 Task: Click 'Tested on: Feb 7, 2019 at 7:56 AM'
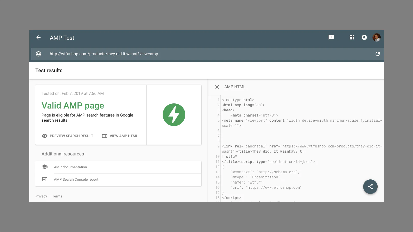(x=73, y=94)
